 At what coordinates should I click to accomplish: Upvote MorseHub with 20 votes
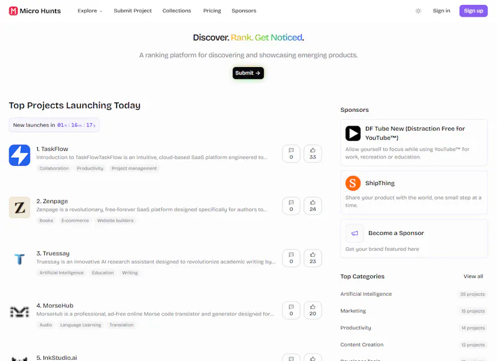pos(312,310)
